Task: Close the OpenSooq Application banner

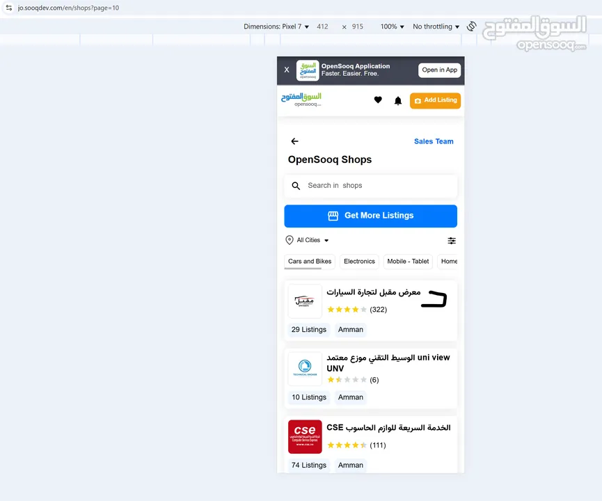Action: [287, 70]
